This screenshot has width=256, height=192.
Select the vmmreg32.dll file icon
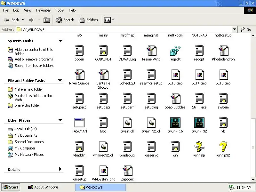tap(103, 147)
